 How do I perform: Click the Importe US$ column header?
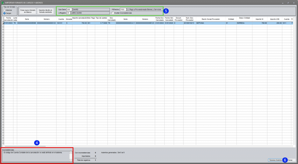275,19
